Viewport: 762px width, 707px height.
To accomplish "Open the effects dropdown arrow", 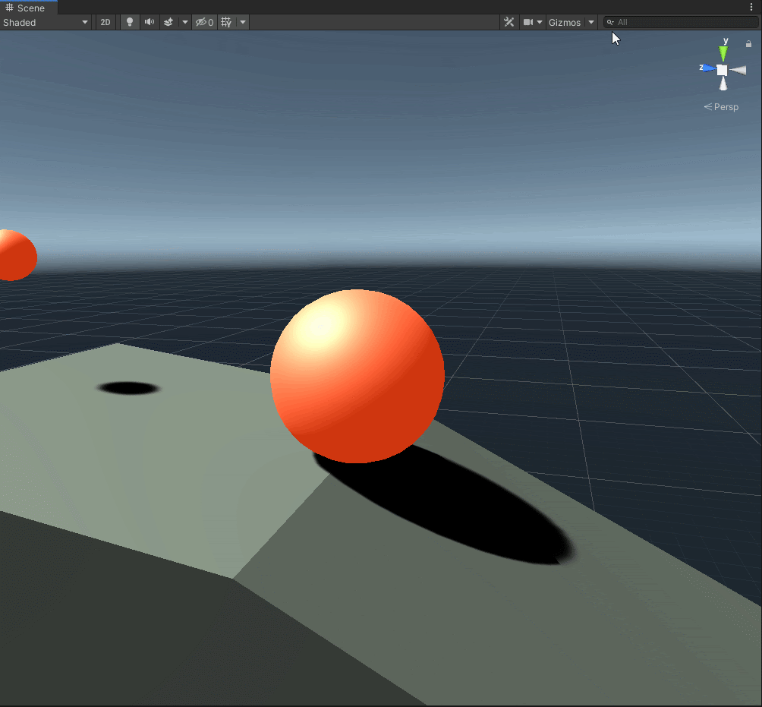I will point(184,22).
